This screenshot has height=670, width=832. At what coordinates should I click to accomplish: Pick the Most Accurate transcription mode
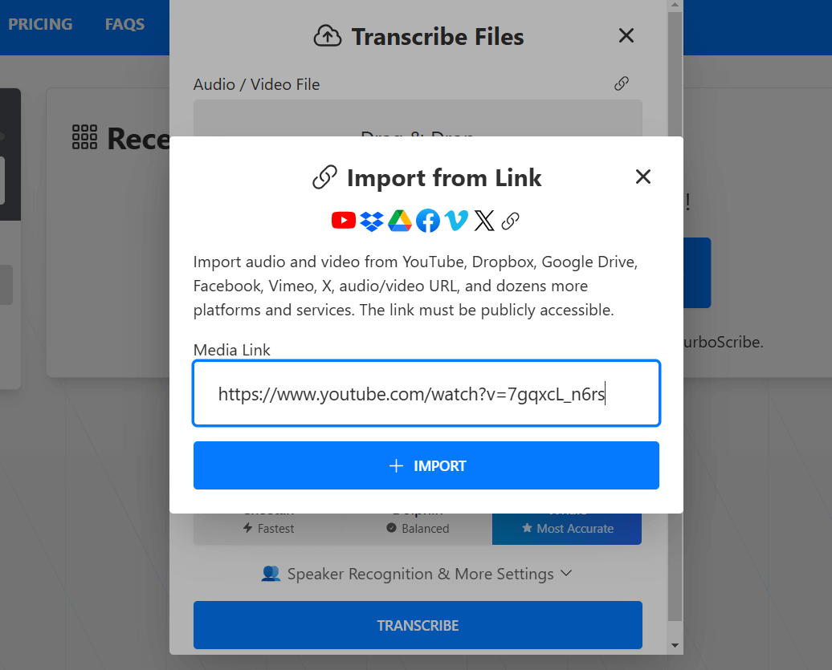point(567,528)
